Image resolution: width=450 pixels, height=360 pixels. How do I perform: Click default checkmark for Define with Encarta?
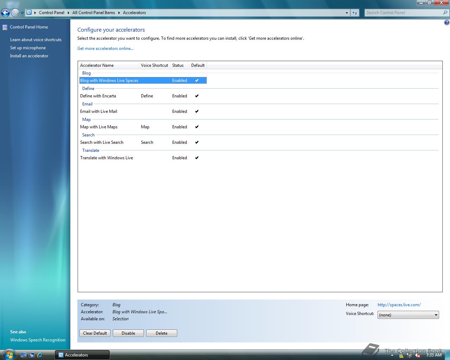tap(197, 96)
